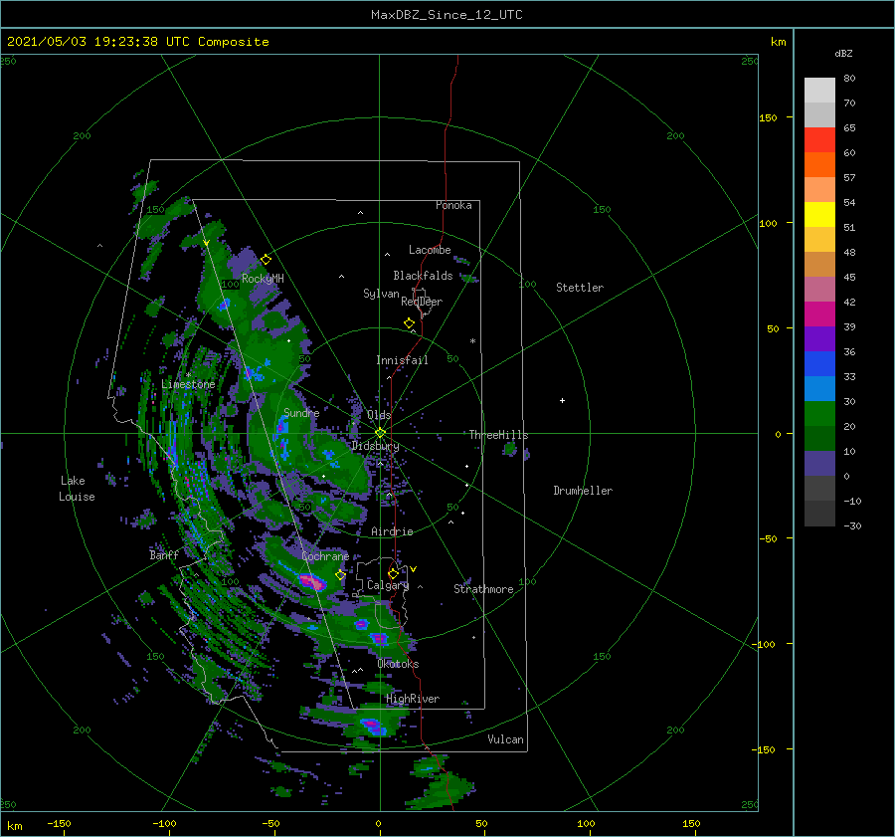Click the Olds label
The width and height of the screenshot is (895, 837).
(x=379, y=415)
